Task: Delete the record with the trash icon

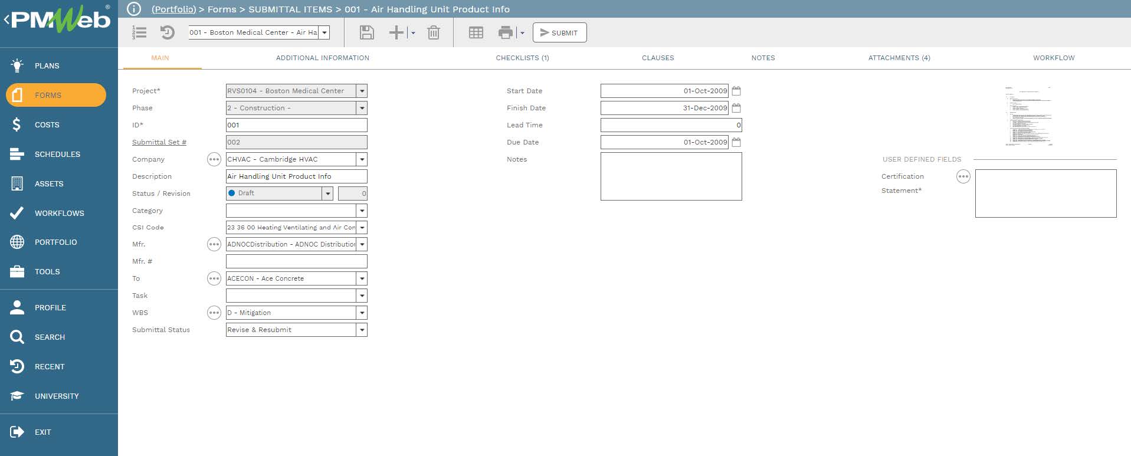Action: click(x=434, y=32)
